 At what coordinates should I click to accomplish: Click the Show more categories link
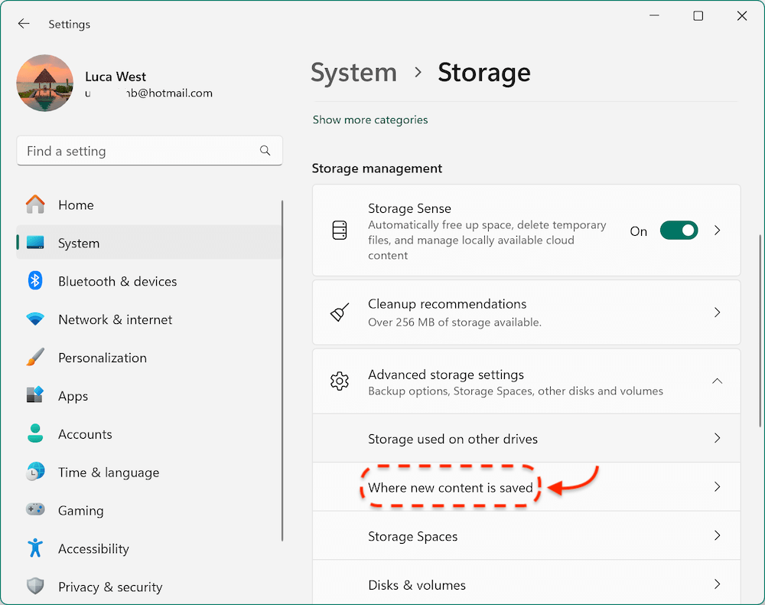point(369,119)
